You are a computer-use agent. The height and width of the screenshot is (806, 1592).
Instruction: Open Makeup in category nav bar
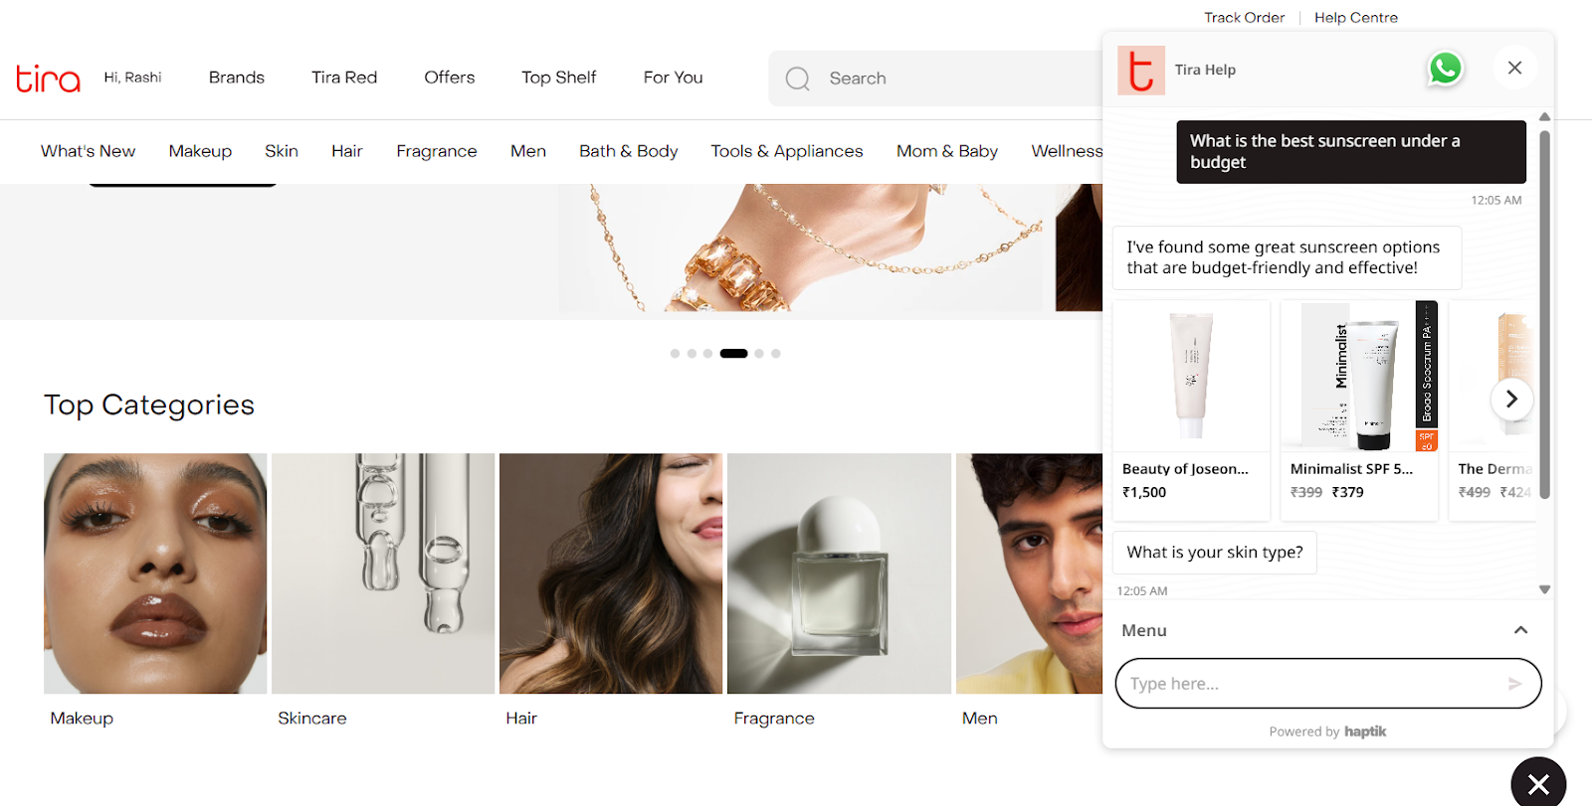coord(200,151)
